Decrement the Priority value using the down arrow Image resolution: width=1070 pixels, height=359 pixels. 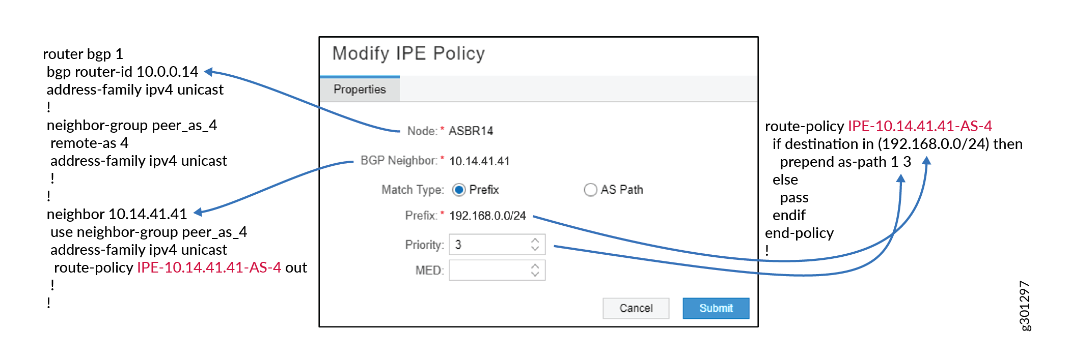(x=535, y=249)
